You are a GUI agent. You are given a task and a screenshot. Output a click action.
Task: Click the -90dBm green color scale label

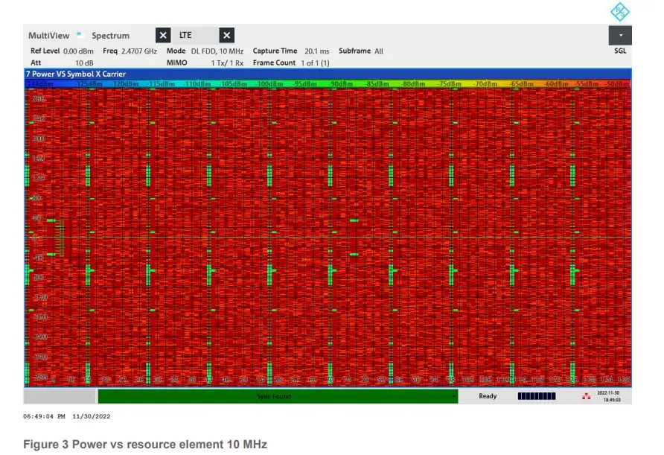click(340, 84)
